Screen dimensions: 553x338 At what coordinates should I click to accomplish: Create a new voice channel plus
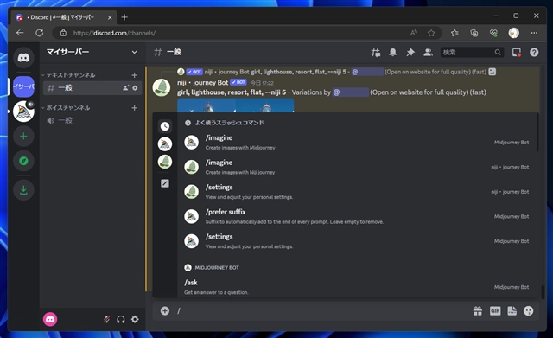(135, 107)
